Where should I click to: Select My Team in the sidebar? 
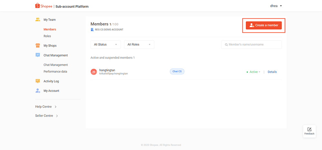(x=50, y=20)
